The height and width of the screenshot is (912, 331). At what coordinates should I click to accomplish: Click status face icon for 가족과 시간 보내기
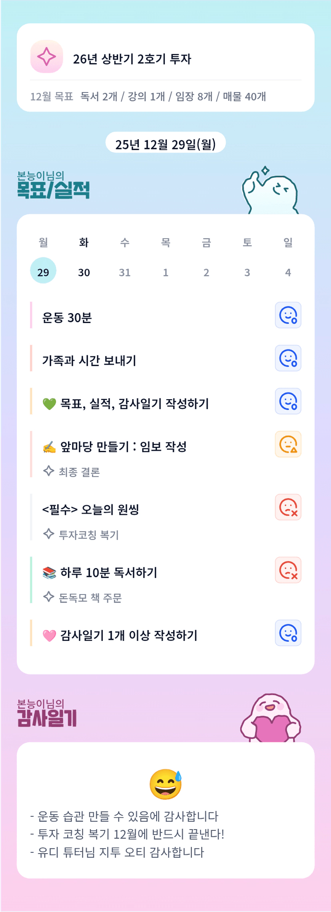pyautogui.click(x=288, y=358)
